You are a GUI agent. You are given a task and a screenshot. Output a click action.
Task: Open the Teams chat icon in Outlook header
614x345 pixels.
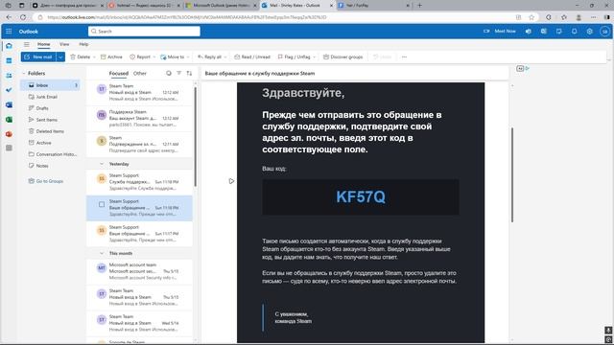529,32
